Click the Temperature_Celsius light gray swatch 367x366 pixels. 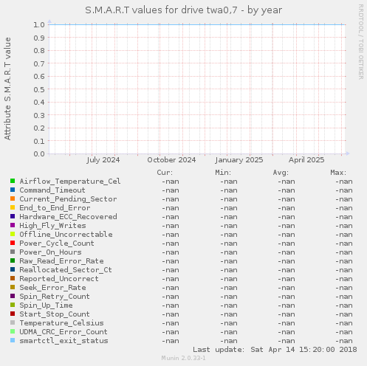coord(13,322)
